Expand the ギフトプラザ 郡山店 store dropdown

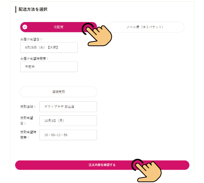point(68,107)
